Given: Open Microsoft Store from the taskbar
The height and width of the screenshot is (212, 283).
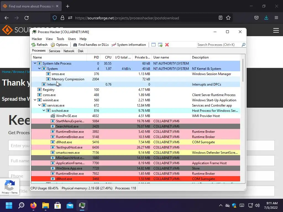Looking at the screenshot, I should [x=57, y=205].
